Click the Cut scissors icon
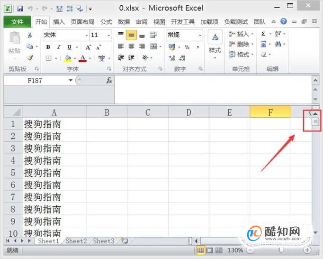Screen dimensions: 323x259 [30, 35]
